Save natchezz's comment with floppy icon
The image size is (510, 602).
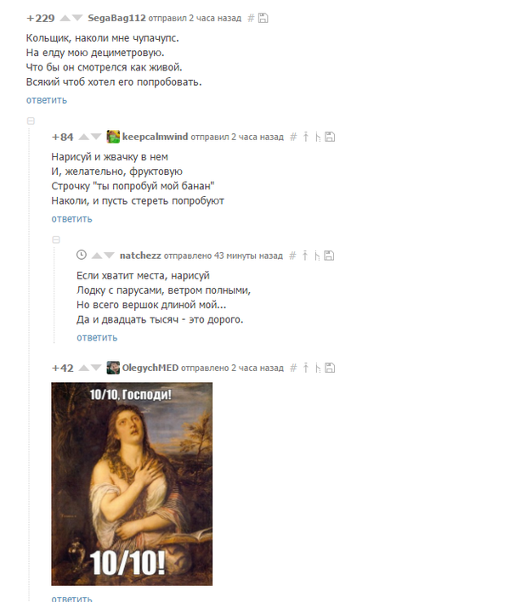click(x=329, y=256)
